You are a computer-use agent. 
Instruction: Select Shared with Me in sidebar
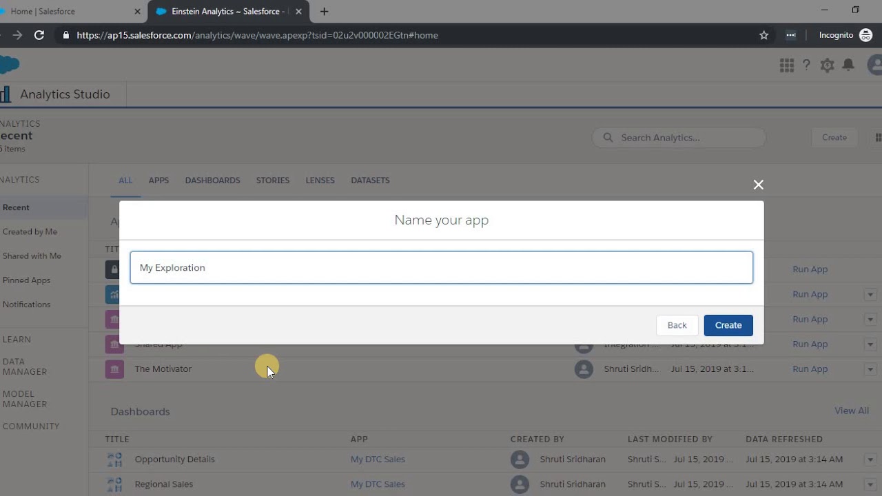click(x=32, y=256)
